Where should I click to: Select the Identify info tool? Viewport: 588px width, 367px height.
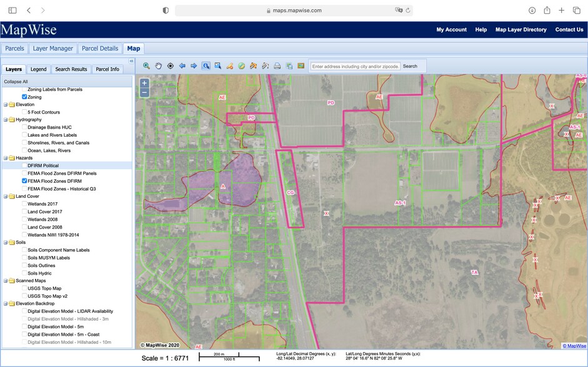coord(207,65)
